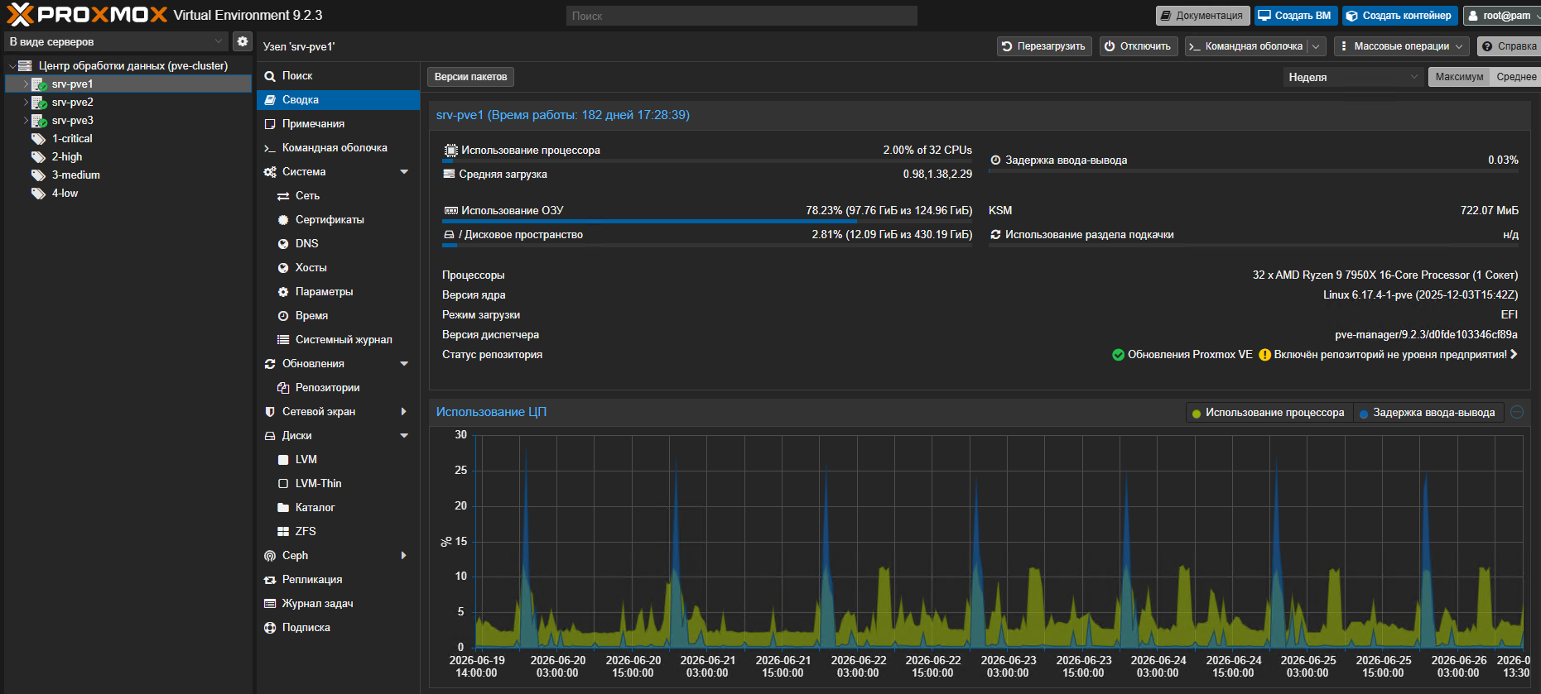This screenshot has width=1541, height=694.
Task: Open the gear settings next to view selector
Action: 243,41
